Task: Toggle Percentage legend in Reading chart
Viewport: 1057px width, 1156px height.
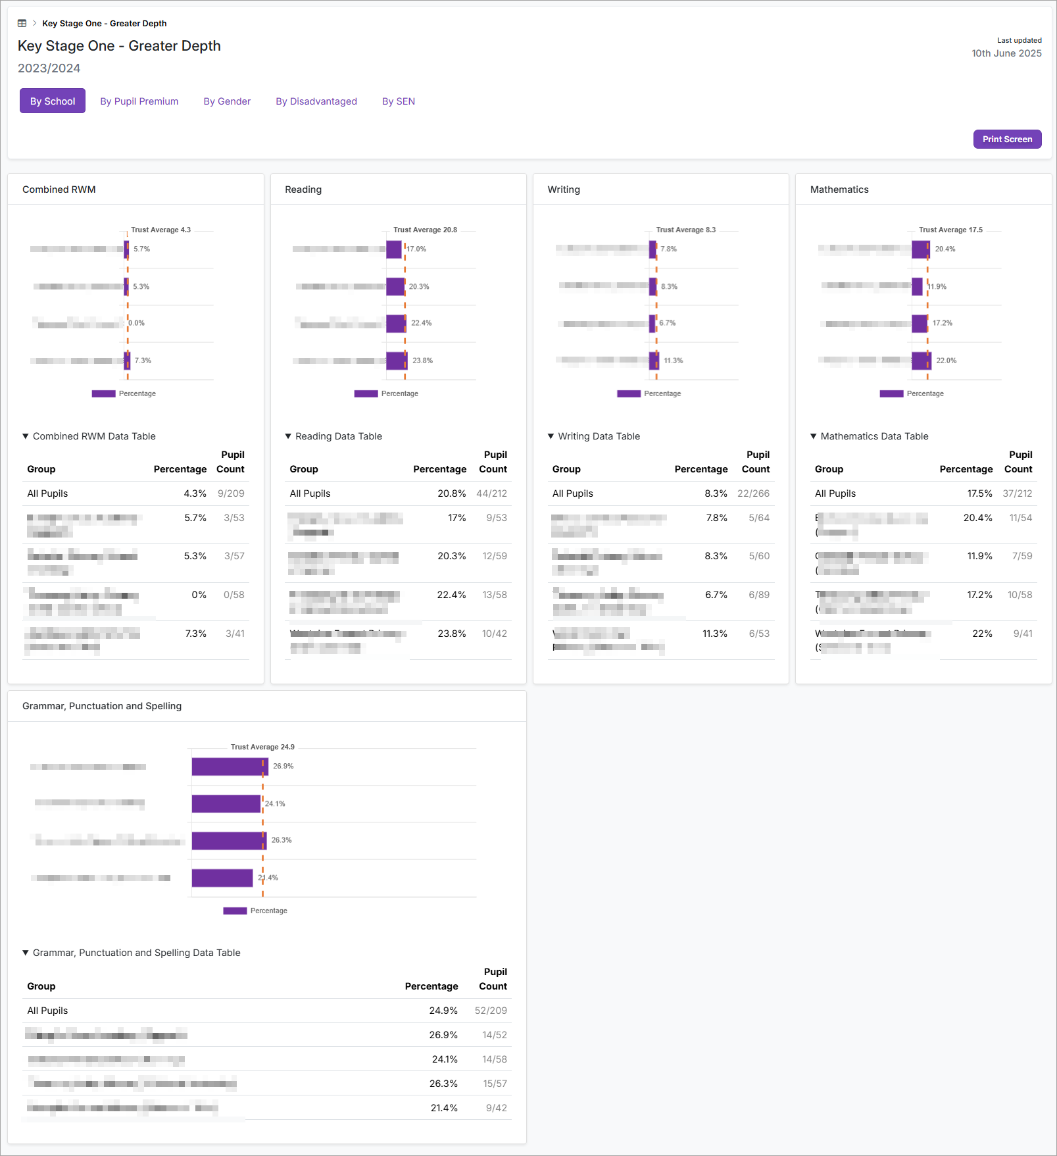Action: pyautogui.click(x=386, y=393)
